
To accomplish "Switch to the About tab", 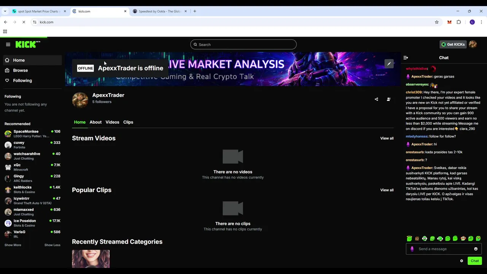I will (x=95, y=122).
